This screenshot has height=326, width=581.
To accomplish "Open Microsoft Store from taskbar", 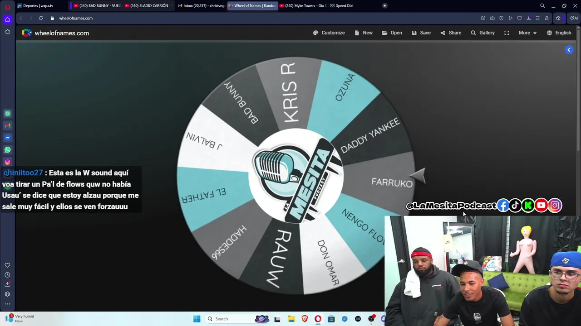I will [x=331, y=319].
